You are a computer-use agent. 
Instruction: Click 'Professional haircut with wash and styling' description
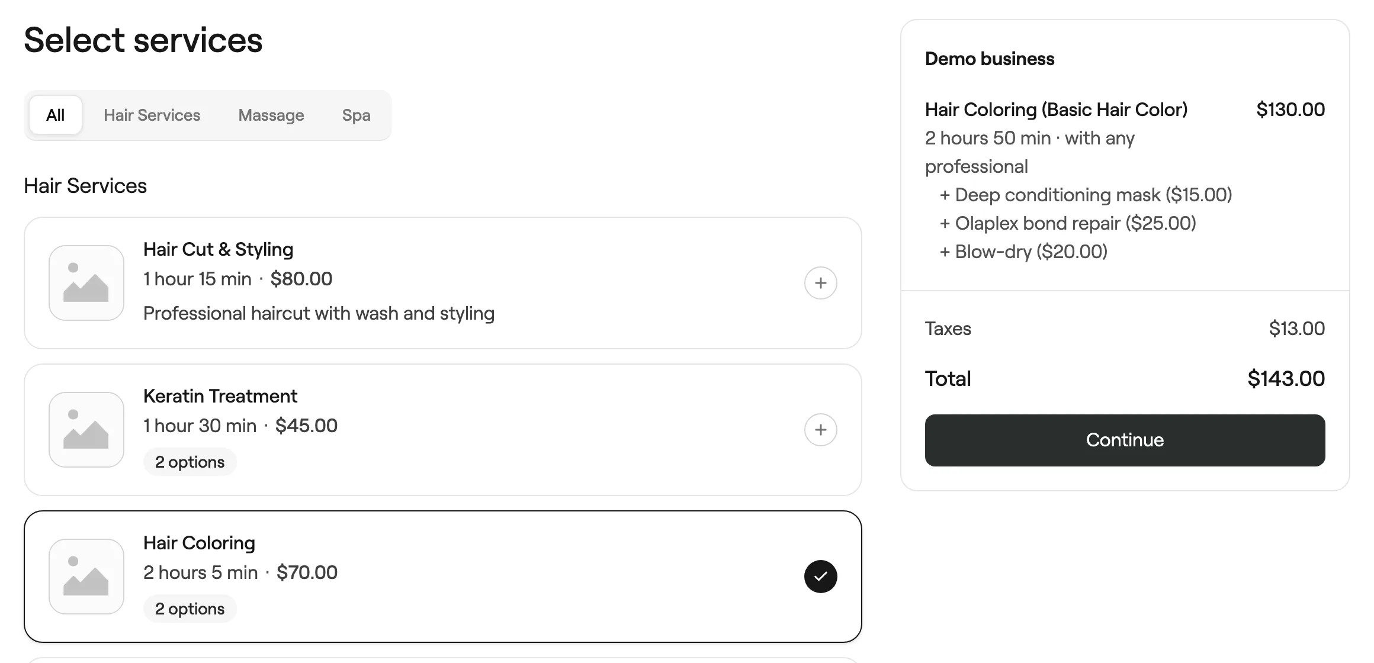[319, 313]
